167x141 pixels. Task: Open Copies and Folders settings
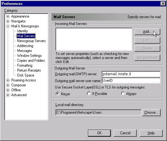point(31,61)
